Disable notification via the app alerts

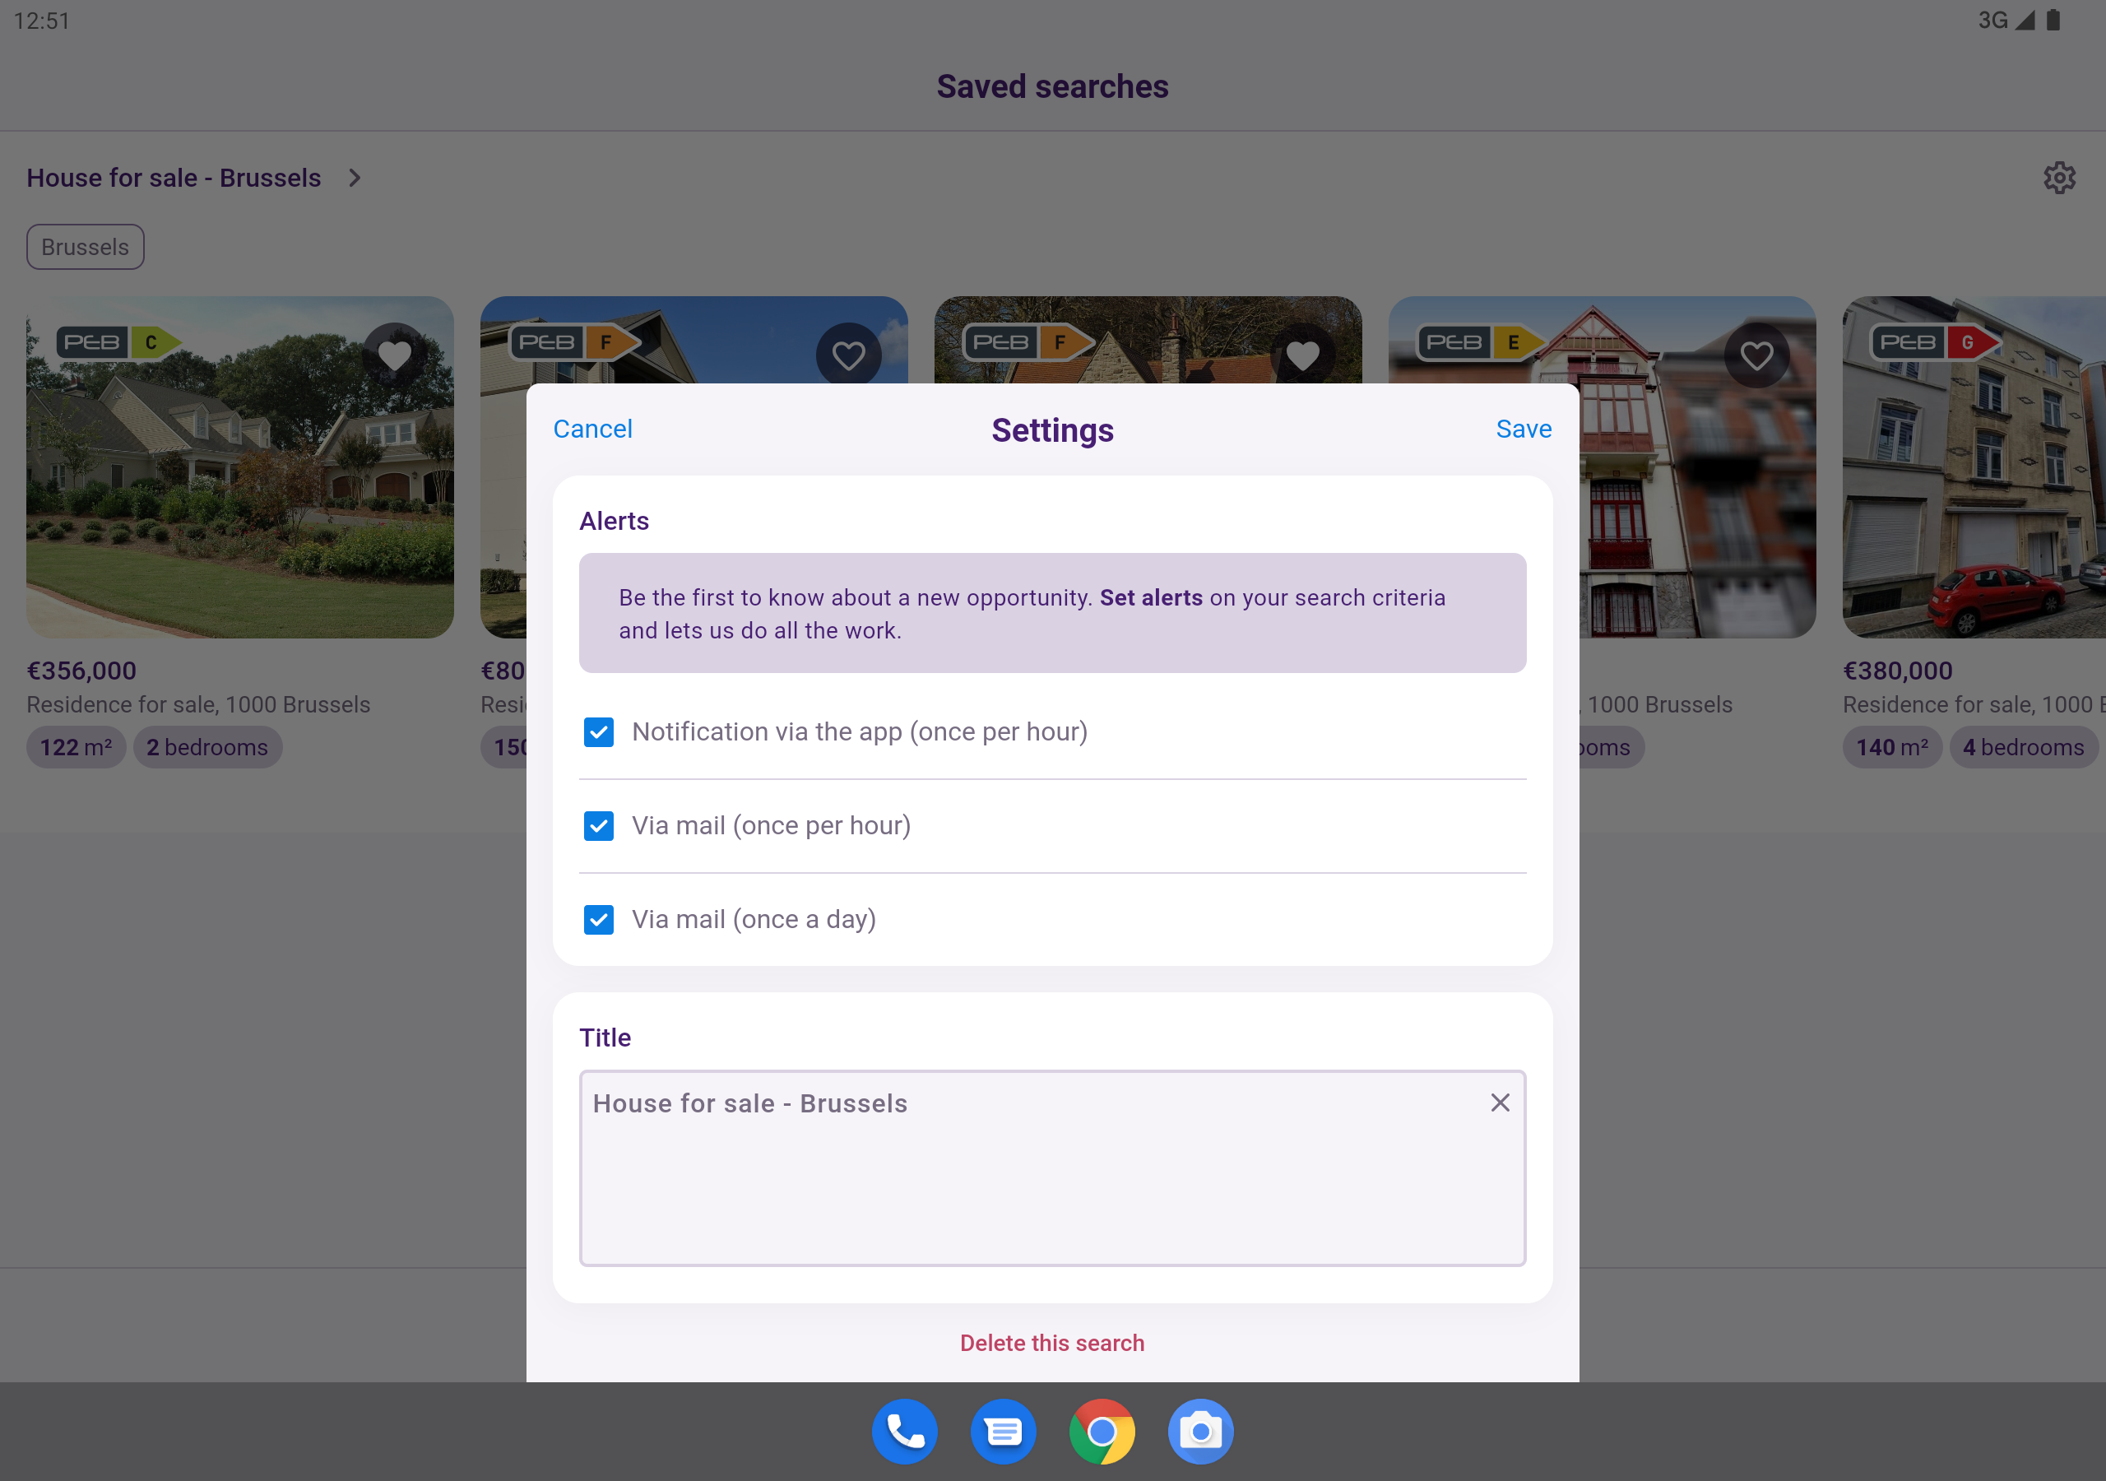coord(598,732)
